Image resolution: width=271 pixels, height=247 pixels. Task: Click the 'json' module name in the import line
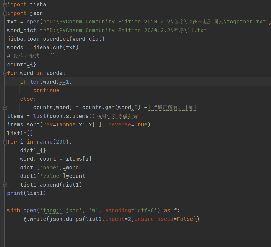(36, 13)
